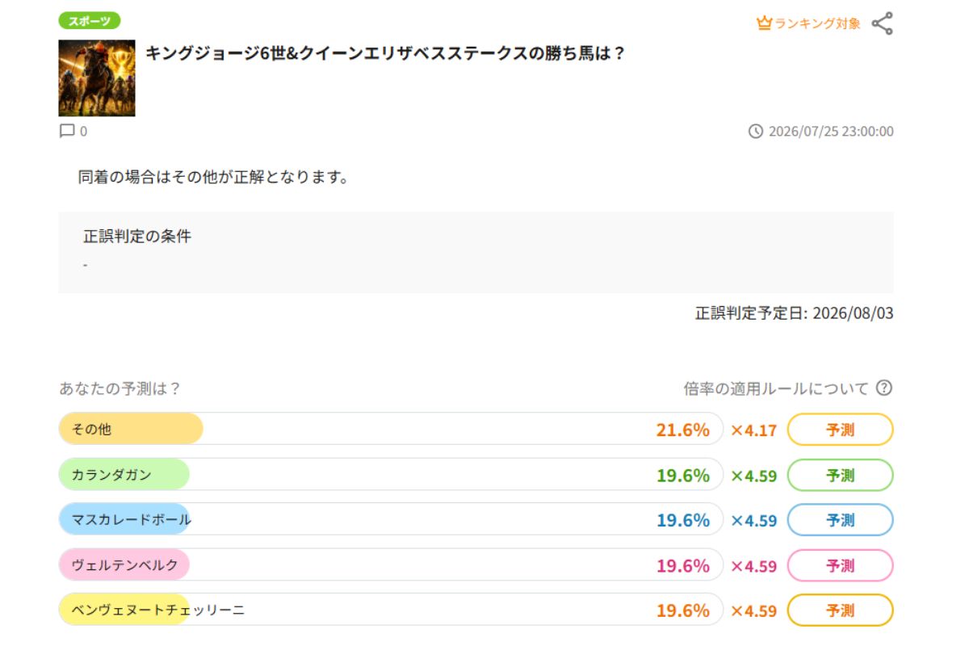969x646 pixels.
Task: Open the comments speech bubble icon
Action: (x=67, y=131)
